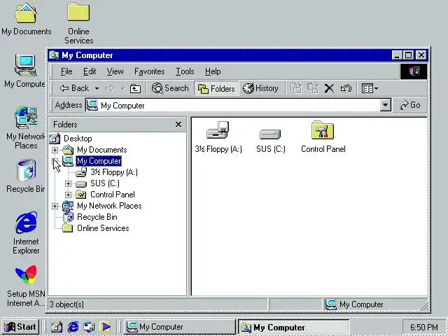Click the Back toolbar button
Image resolution: width=448 pixels, height=336 pixels.
[x=74, y=88]
